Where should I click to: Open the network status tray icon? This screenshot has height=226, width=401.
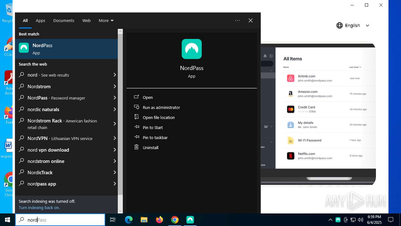pyautogui.click(x=353, y=220)
